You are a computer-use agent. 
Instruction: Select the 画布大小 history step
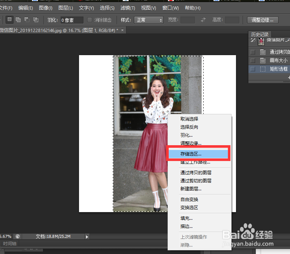pyautogui.click(x=269, y=61)
